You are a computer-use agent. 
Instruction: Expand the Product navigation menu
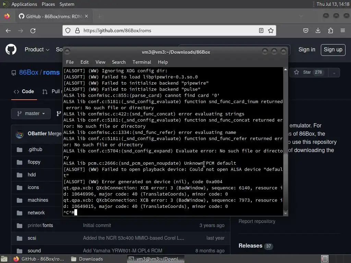(x=37, y=49)
